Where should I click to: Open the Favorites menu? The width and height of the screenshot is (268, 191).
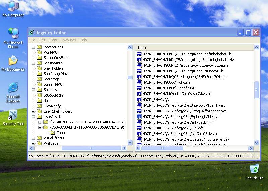tap(68, 40)
